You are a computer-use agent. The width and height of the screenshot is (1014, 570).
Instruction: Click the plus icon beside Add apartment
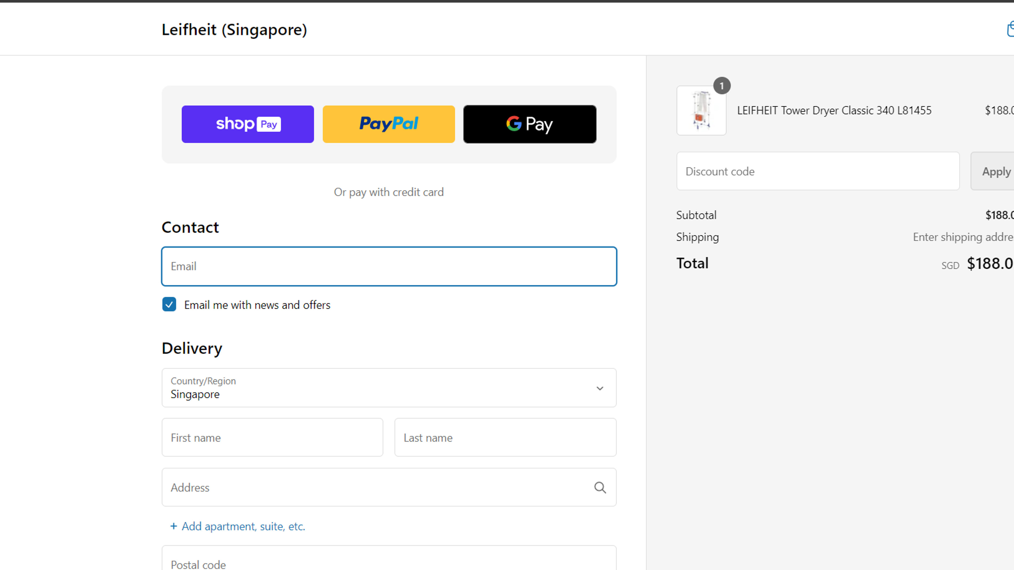point(173,526)
